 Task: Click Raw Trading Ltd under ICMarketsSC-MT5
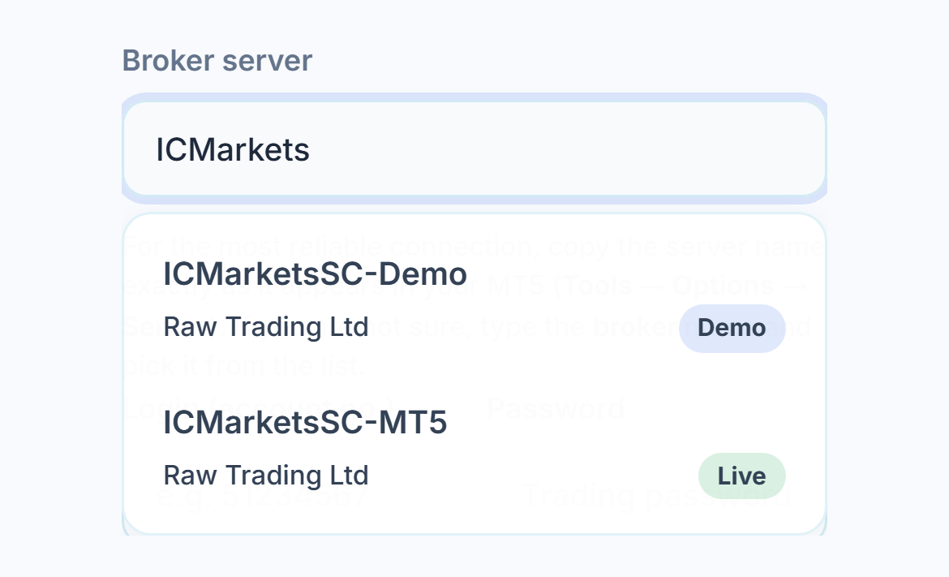(266, 476)
